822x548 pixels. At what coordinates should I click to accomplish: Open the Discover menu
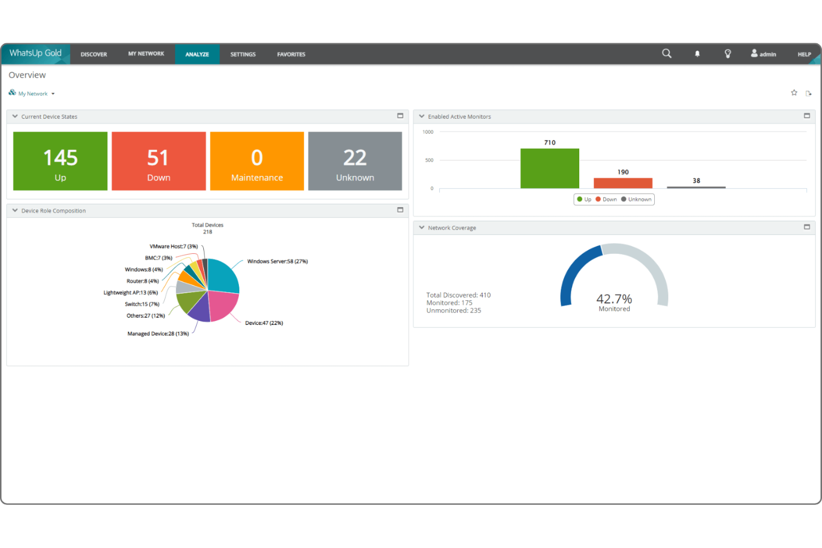click(93, 54)
